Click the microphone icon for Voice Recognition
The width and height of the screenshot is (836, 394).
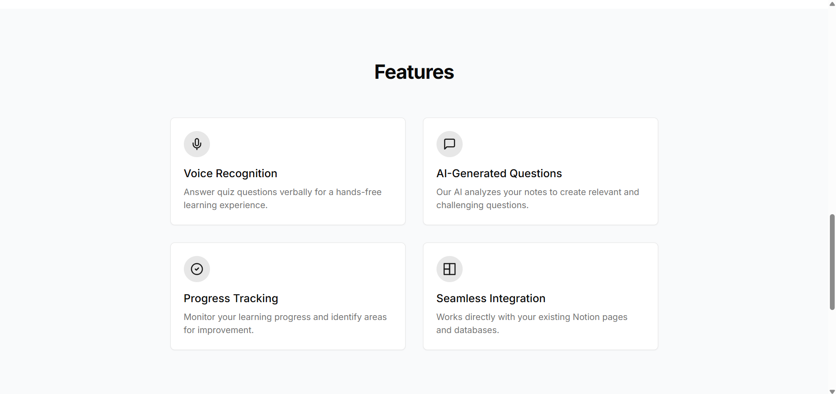[x=197, y=144]
